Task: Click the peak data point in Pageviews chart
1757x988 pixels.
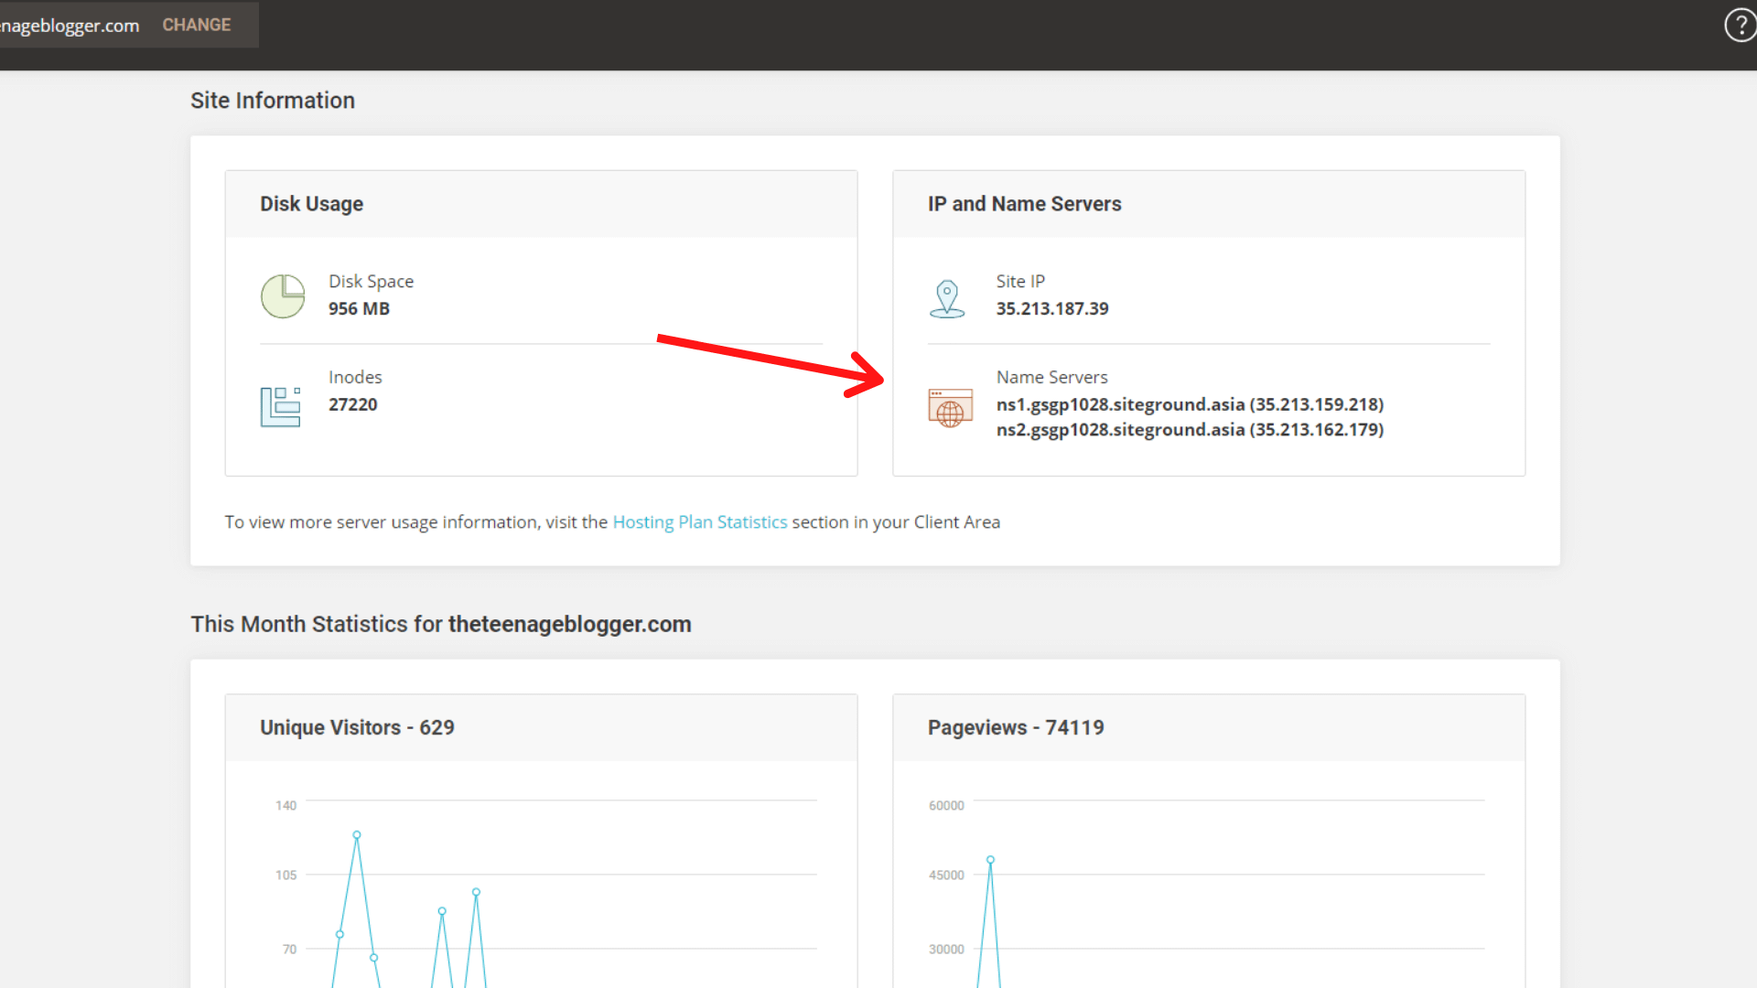Action: (990, 860)
